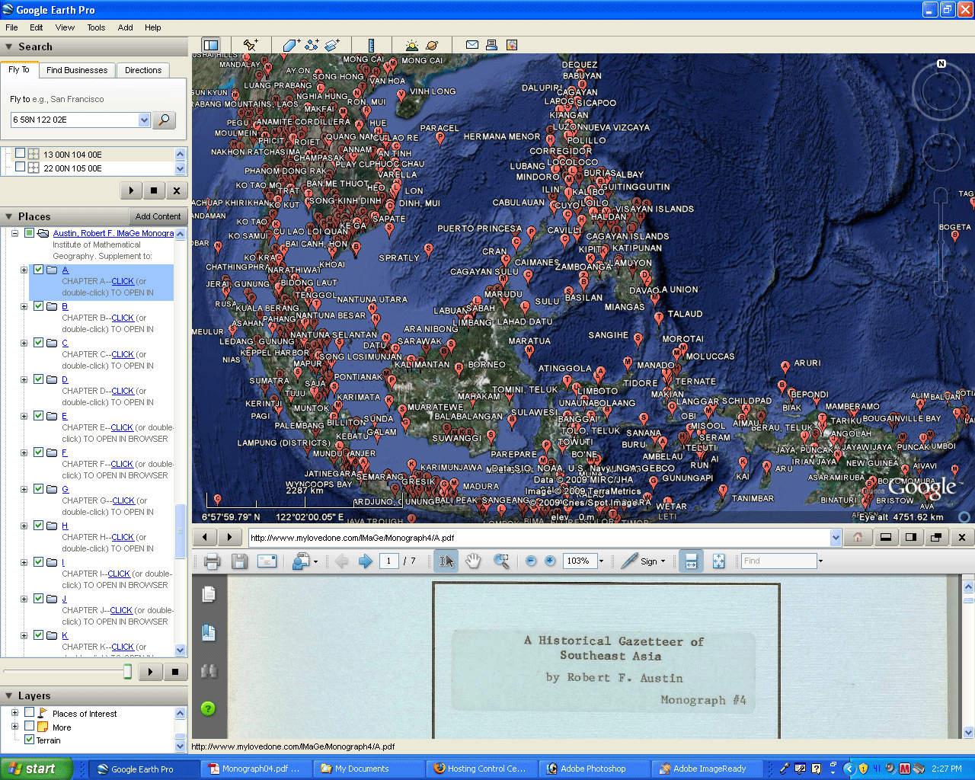Uncheck the folder D checkbox
The height and width of the screenshot is (780, 975).
(38, 379)
